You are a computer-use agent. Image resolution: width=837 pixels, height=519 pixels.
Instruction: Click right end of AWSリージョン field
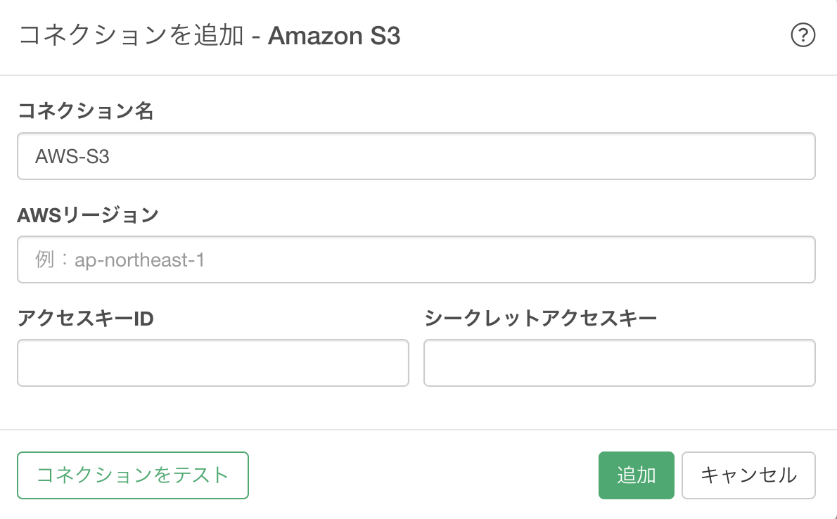(800, 259)
